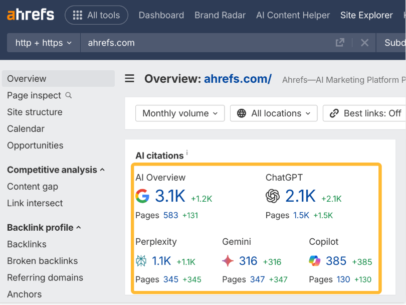The height and width of the screenshot is (305, 406).
Task: Expand the Monthly volume dropdown
Action: pos(179,113)
